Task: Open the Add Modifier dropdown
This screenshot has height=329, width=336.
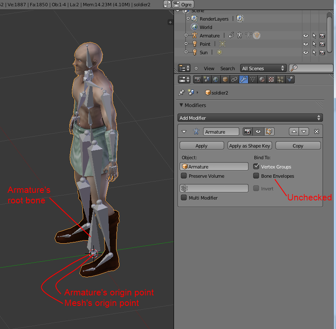Action: (250, 118)
